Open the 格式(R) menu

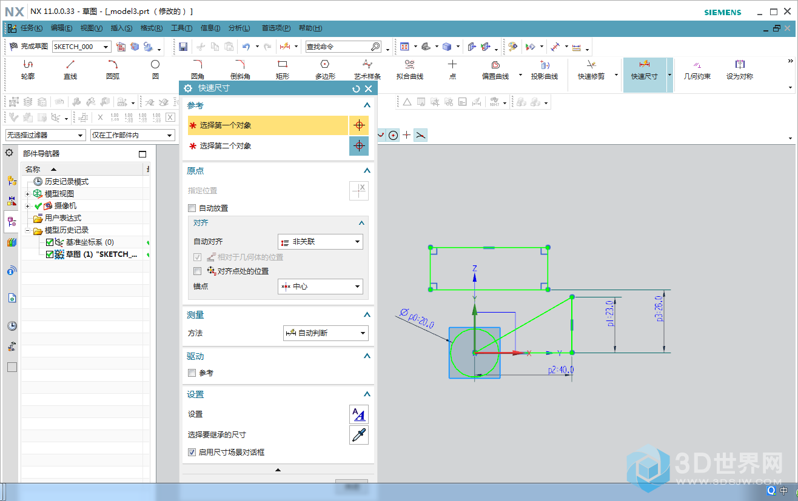tap(151, 28)
